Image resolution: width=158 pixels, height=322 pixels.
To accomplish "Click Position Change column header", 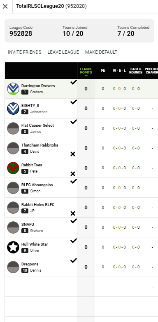I will 151,71.
